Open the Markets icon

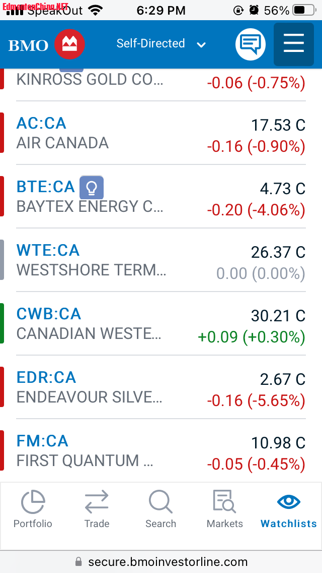click(x=224, y=503)
